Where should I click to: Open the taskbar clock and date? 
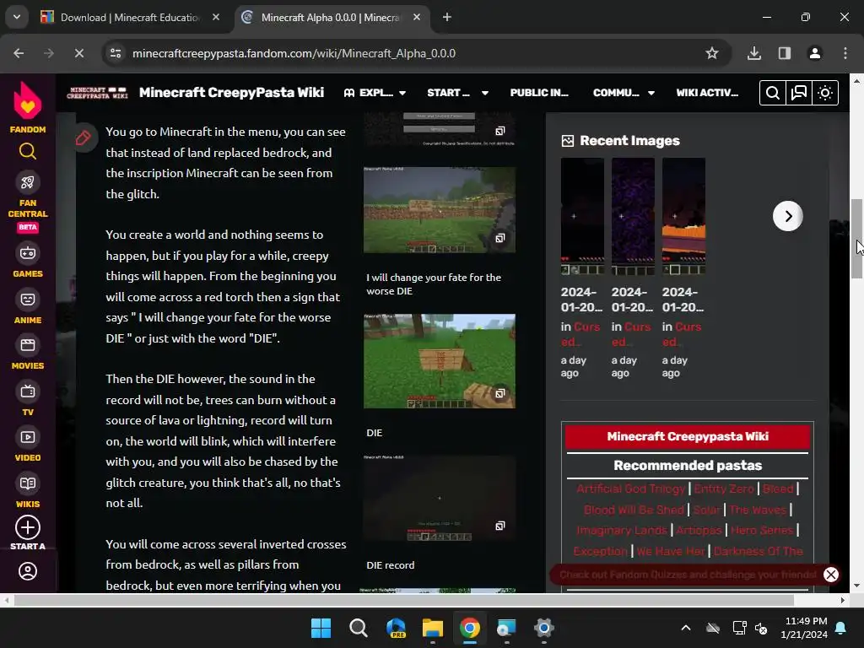[804, 628]
